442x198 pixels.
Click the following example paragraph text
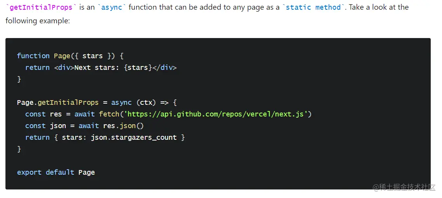(x=38, y=21)
